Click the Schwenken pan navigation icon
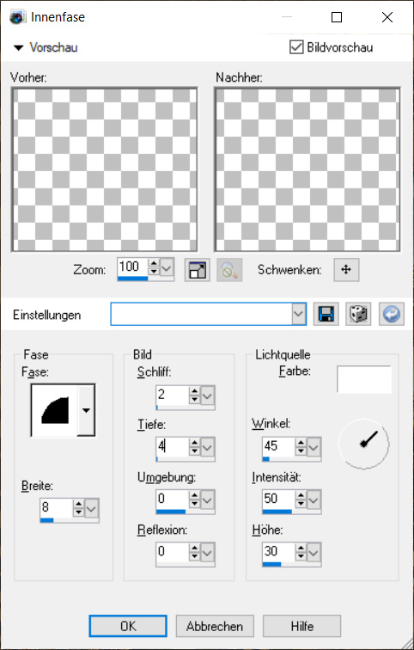414x650 pixels. pos(346,270)
